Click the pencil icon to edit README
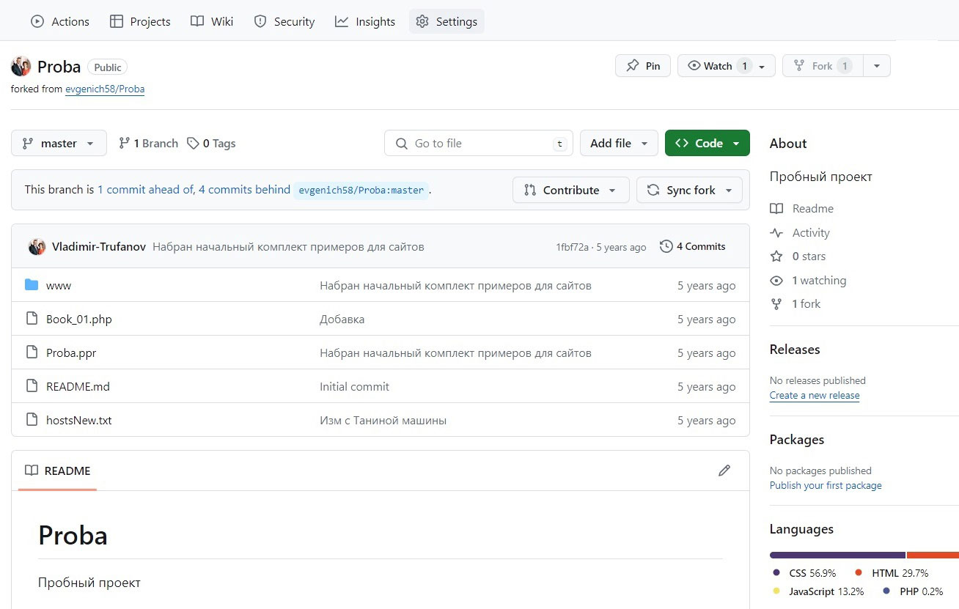The image size is (959, 609). tap(724, 470)
